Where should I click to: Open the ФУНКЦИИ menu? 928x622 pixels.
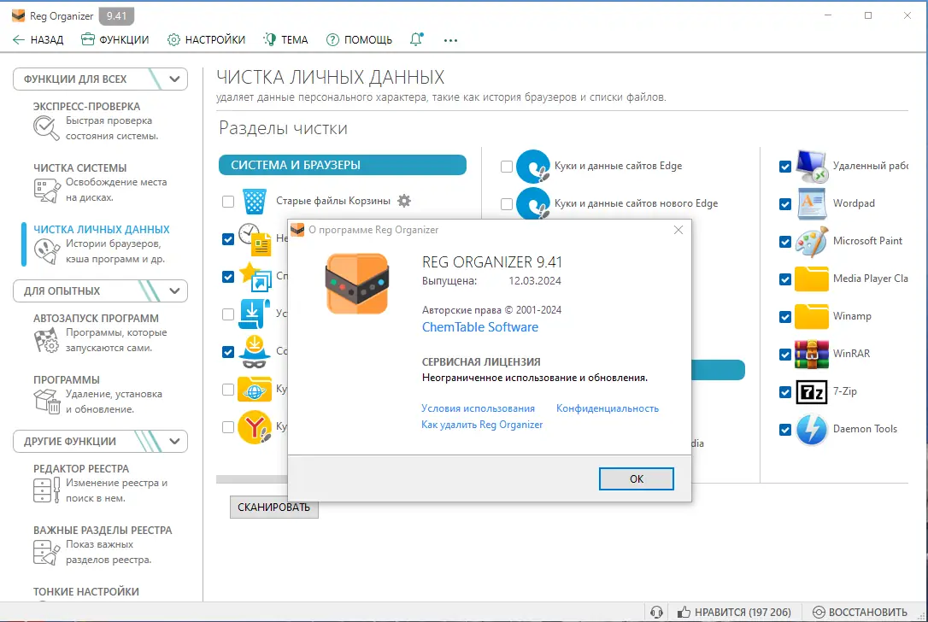(115, 39)
